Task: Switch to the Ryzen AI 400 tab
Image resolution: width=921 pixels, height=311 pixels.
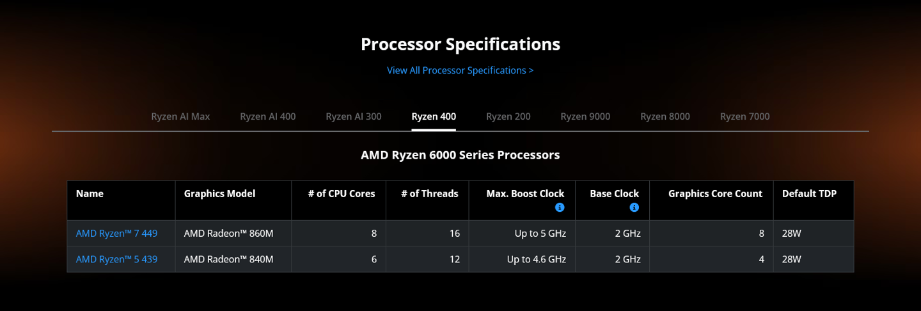Action: [268, 116]
